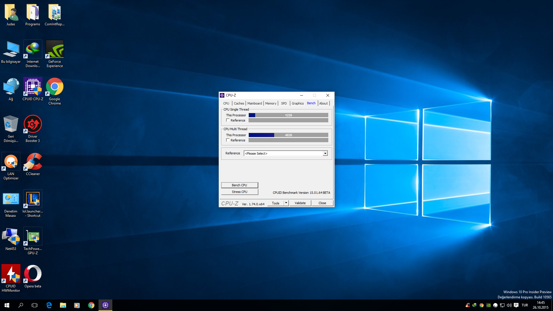Viewport: 553px width, 311px height.
Task: Click the Reference combo box dropdown arrow
Action: click(x=325, y=153)
